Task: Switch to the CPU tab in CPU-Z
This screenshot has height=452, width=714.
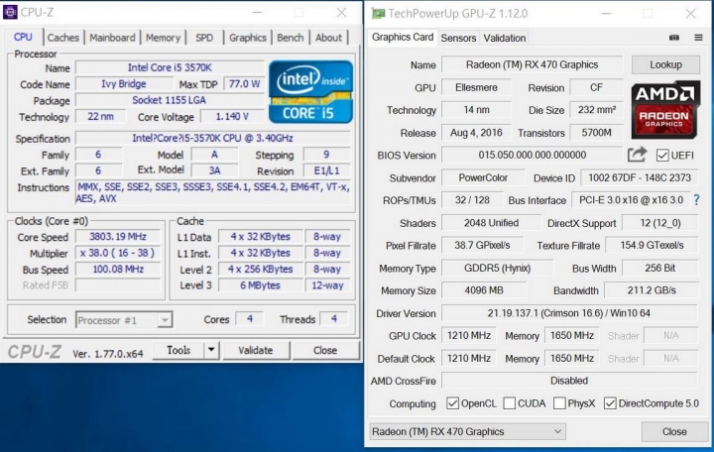Action: tap(23, 38)
